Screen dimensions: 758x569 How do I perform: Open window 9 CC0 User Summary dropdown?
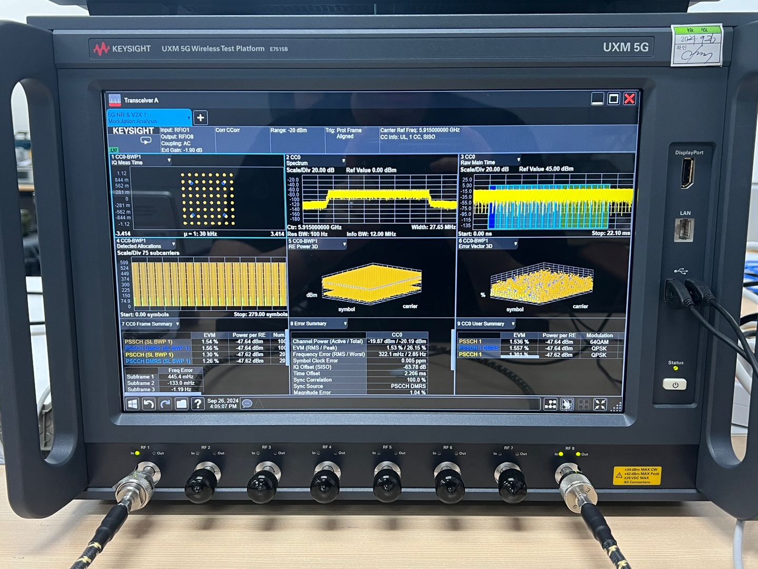pyautogui.click(x=513, y=324)
